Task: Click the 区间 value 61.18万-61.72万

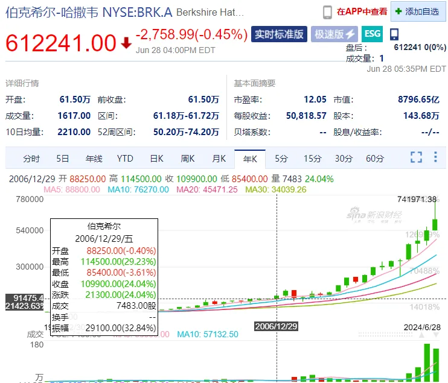Action: (x=186, y=116)
